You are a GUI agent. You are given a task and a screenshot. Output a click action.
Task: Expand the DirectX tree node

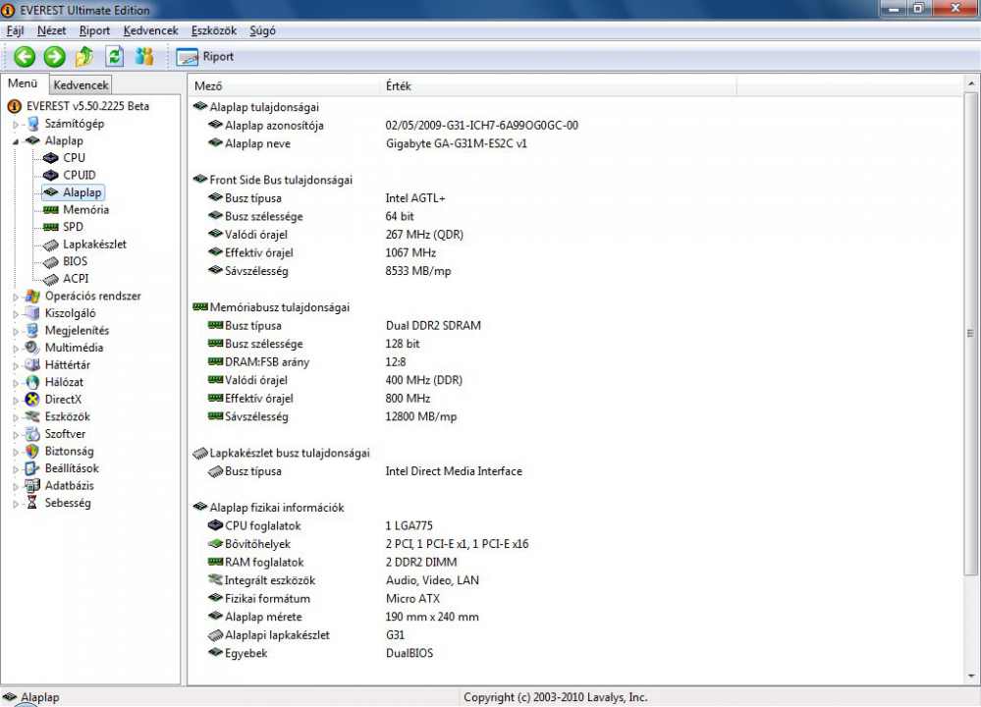pos(16,400)
